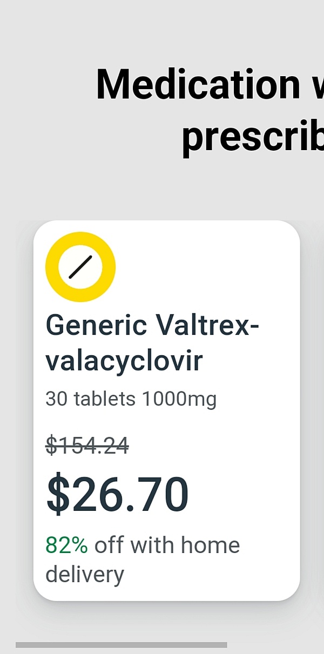
Task: Open the Generic Valtrex-valacyclovir product title
Action: pyautogui.click(x=152, y=343)
